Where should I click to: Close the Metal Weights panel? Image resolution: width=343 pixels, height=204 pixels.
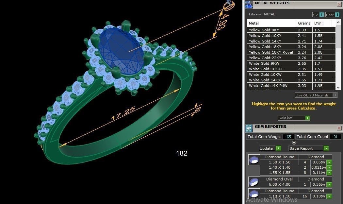tap(339, 4)
